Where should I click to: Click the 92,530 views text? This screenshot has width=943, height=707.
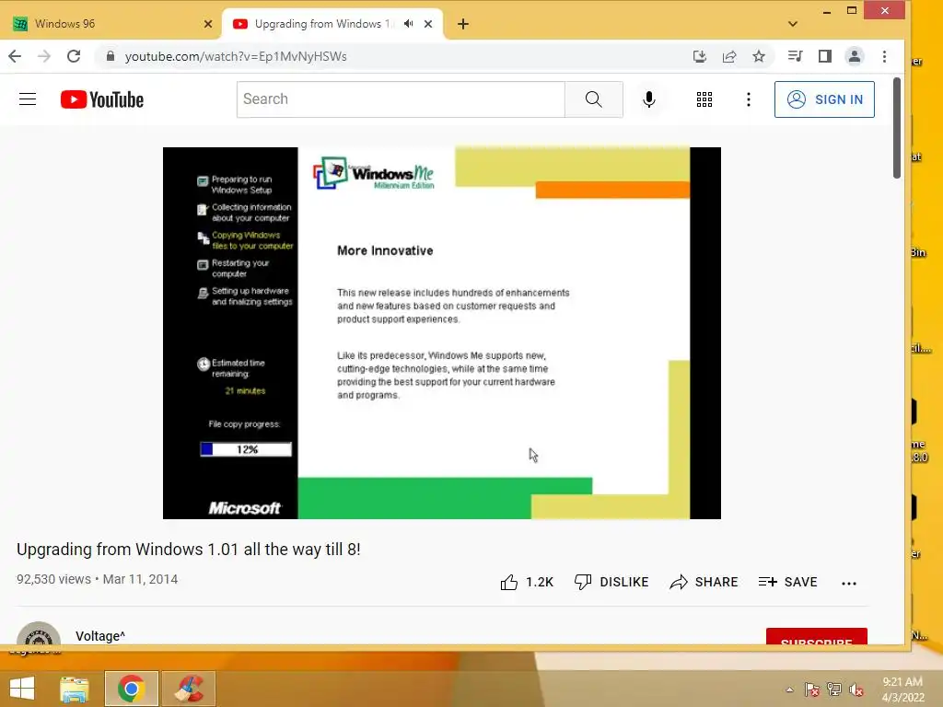point(53,580)
